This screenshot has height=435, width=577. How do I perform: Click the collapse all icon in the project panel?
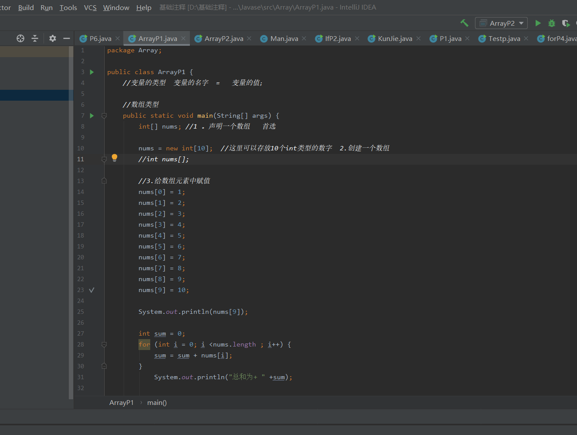point(35,38)
